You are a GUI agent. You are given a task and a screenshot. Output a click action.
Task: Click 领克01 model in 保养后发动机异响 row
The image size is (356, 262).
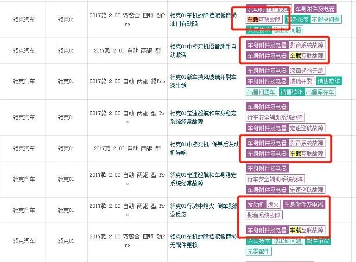[66, 148]
